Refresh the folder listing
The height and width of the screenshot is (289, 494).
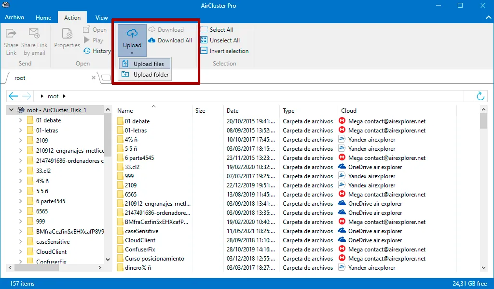tap(480, 96)
